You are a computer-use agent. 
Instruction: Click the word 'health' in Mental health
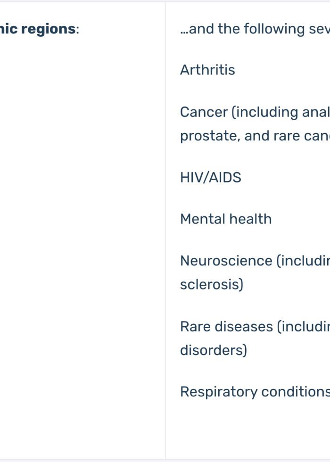click(250, 219)
